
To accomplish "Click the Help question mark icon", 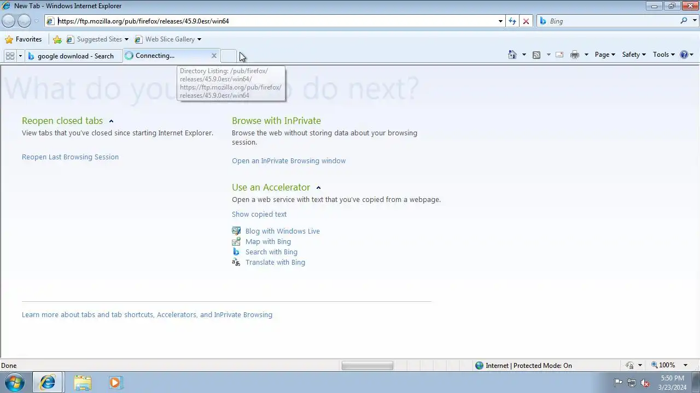I will (x=684, y=55).
